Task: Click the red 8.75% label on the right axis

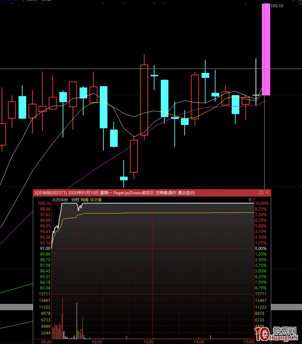Action: [261, 209]
